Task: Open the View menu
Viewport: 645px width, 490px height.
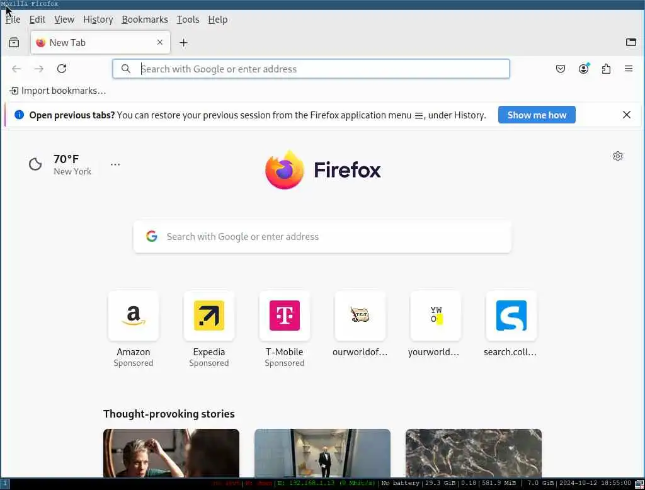Action: click(64, 20)
